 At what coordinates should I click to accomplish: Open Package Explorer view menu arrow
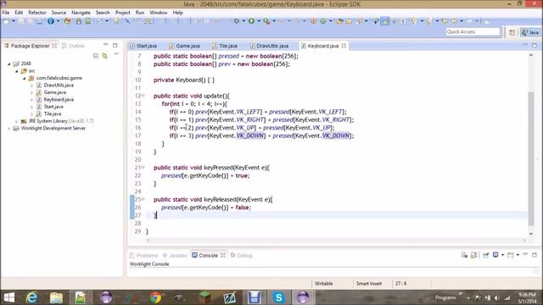tap(116, 54)
